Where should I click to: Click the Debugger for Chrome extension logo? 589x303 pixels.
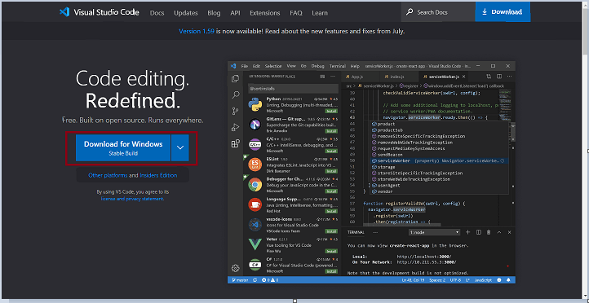(x=255, y=184)
